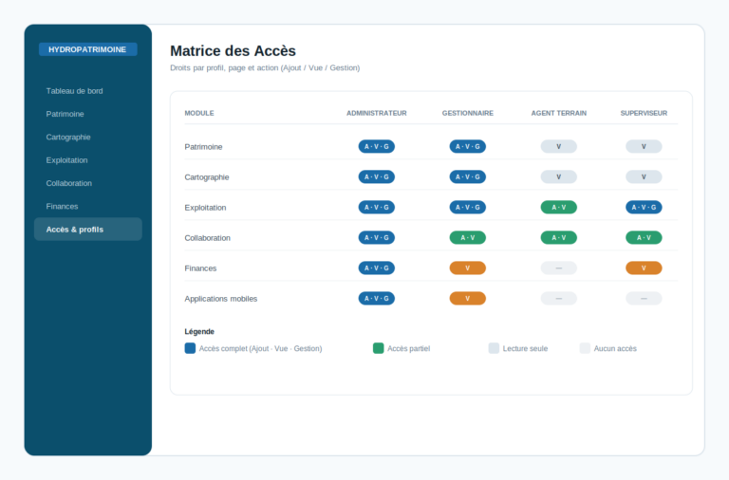The width and height of the screenshot is (729, 480).
Task: Click green Accès partiel legend swatch
Action: tap(379, 348)
